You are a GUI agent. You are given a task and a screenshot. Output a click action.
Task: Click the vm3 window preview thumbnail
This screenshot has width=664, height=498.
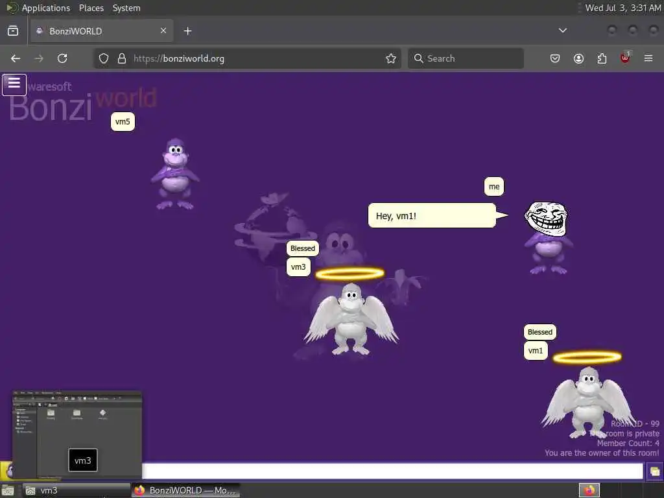(77, 434)
